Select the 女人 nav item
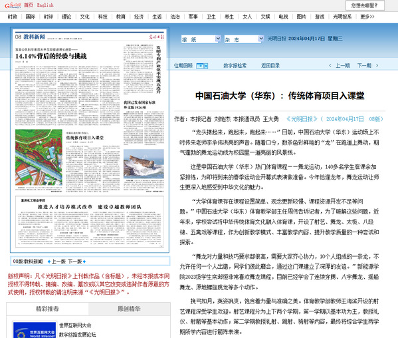398x338 pixels. coord(247,17)
